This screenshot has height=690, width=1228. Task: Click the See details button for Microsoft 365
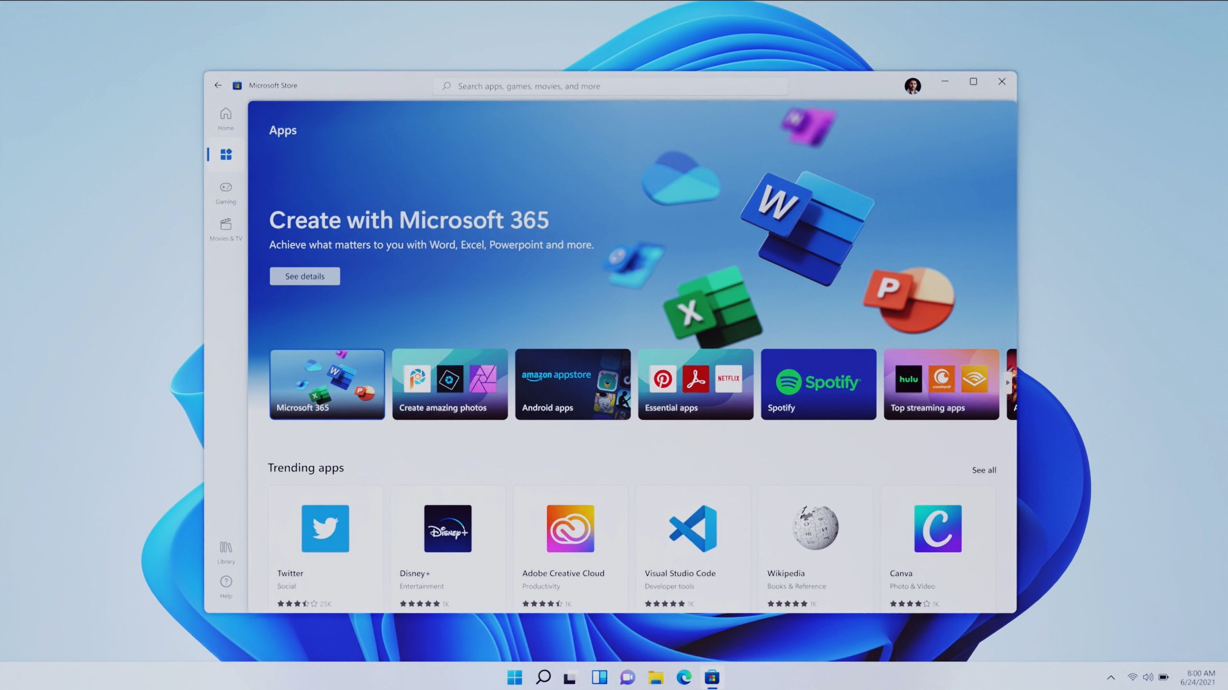tap(304, 276)
